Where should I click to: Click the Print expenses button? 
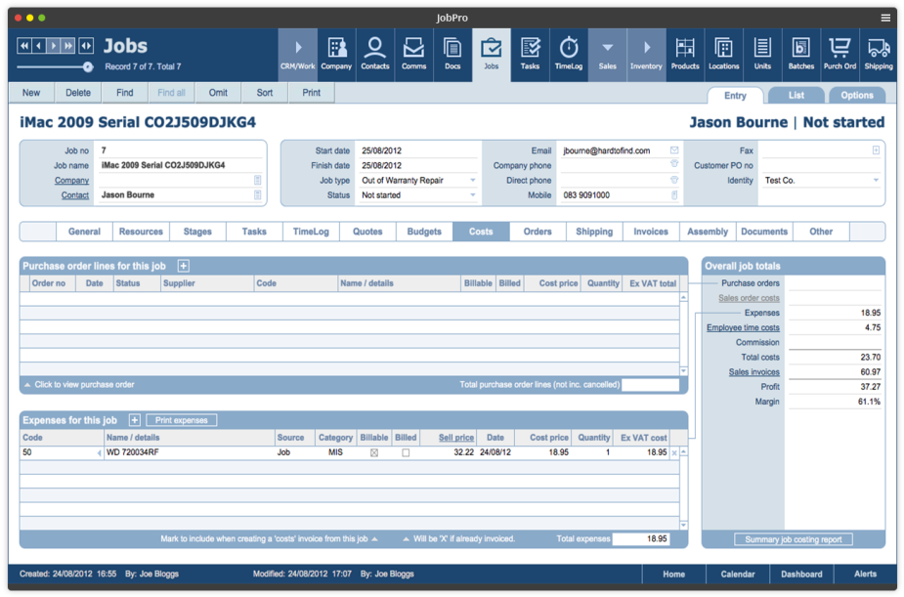coord(181,420)
